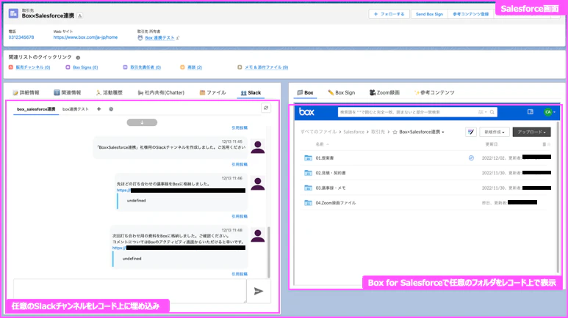Select the Slack tab
The width and height of the screenshot is (568, 318).
click(x=251, y=93)
